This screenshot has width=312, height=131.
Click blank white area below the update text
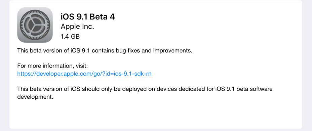(156, 115)
